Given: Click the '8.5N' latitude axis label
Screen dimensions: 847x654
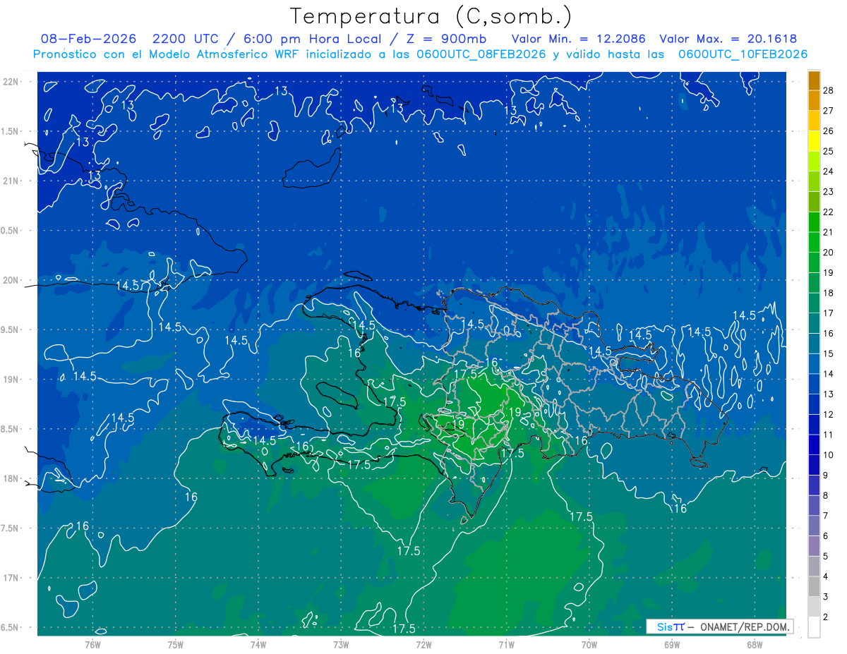Looking at the screenshot, I should (x=10, y=429).
